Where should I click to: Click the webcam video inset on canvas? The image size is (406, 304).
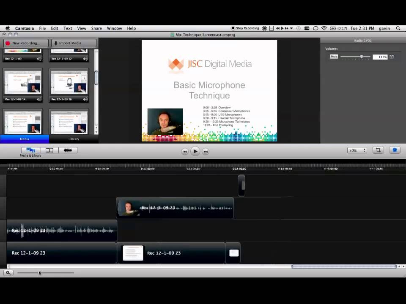point(165,122)
